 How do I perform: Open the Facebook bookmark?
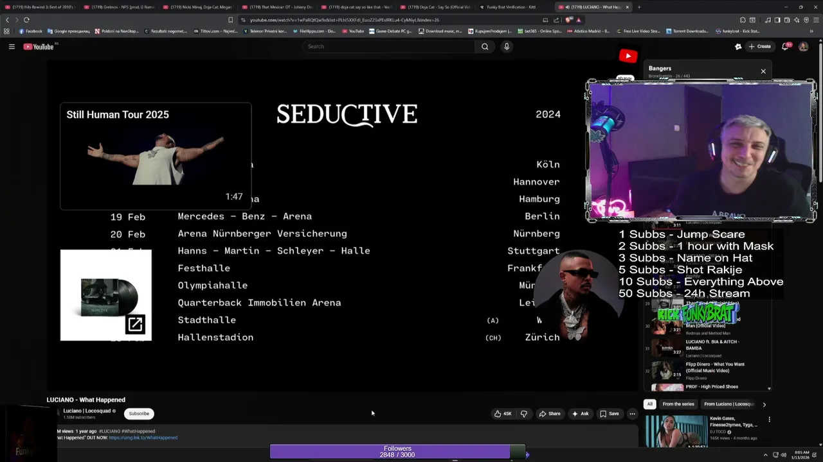pyautogui.click(x=31, y=31)
